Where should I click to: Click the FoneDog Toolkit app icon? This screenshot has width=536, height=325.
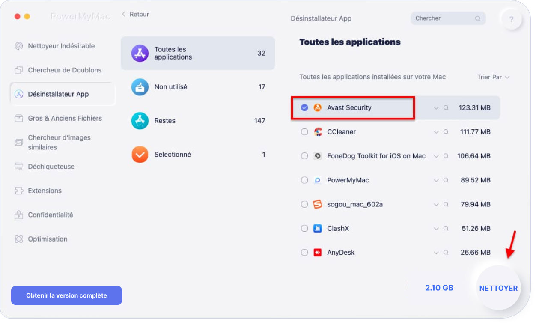click(x=317, y=156)
